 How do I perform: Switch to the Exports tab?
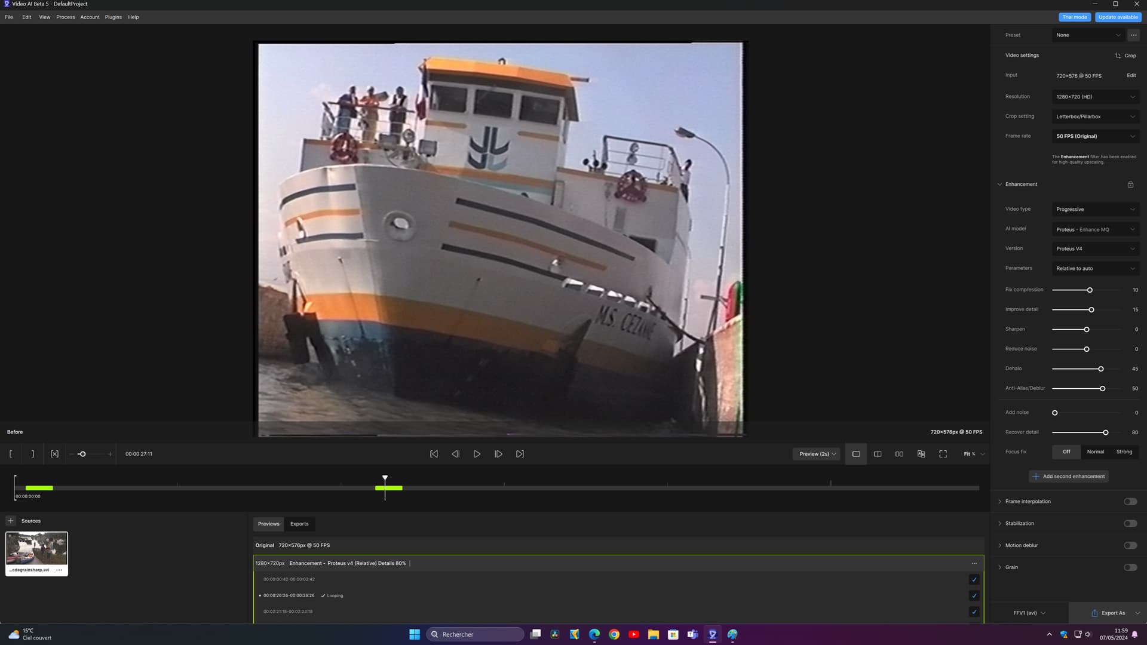[299, 524]
